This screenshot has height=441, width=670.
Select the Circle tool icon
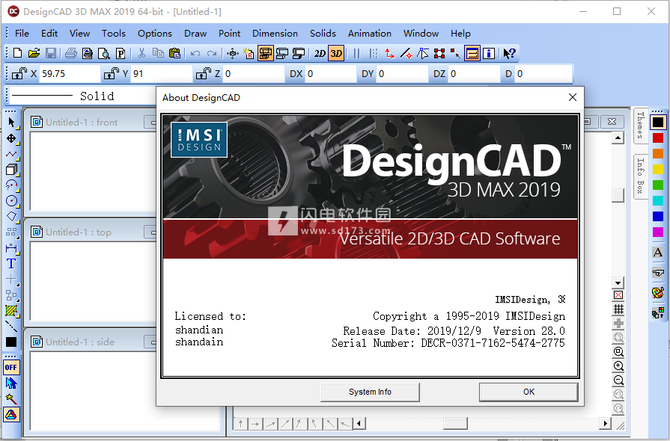(x=11, y=201)
